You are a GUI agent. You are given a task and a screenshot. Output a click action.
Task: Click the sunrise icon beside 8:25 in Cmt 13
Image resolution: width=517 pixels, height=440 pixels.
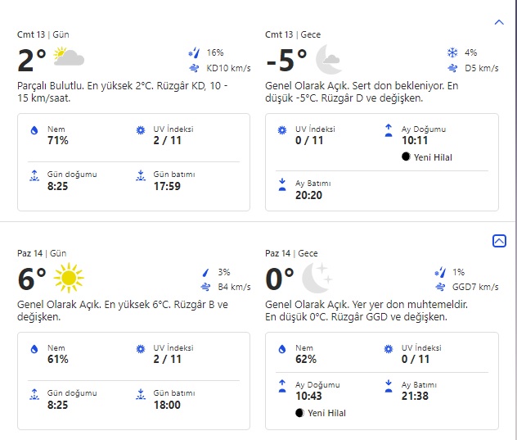(34, 175)
